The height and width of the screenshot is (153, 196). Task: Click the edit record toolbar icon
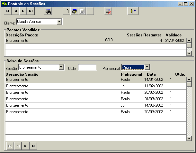tap(74, 11)
